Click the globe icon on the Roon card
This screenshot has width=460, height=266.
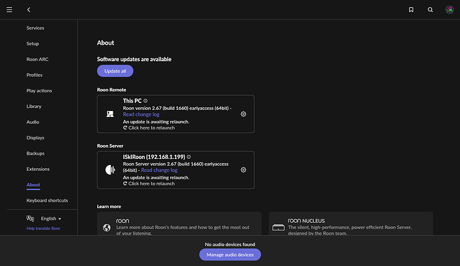(x=107, y=227)
